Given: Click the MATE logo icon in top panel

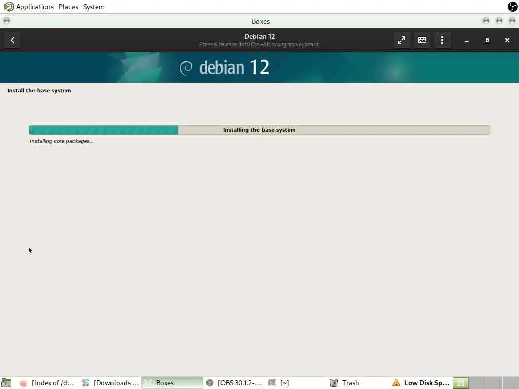Looking at the screenshot, I should pos(9,6).
